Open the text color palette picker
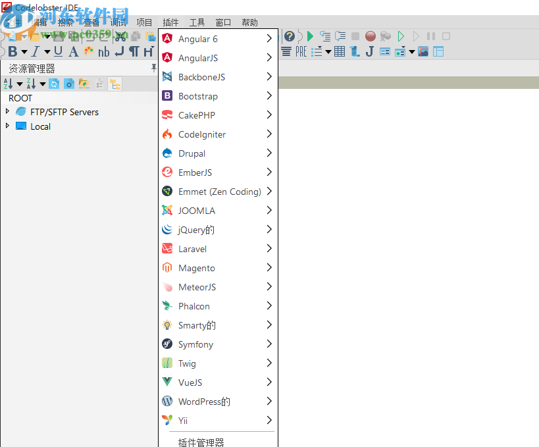The width and height of the screenshot is (539, 447). pos(89,51)
